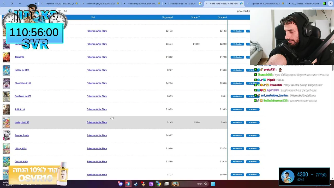The height and width of the screenshot is (188, 334).
Task: Switch to the IGZ_ Videos Watch On-Demand tab
Action: point(307,4)
